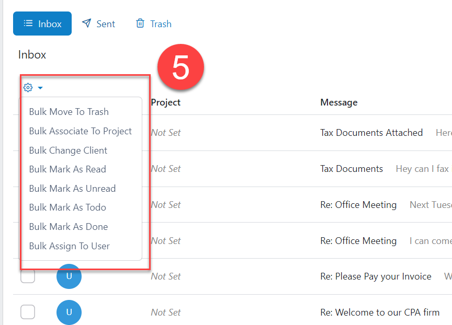Open the dropdown arrow next to the gear
This screenshot has width=452, height=325.
tap(40, 88)
